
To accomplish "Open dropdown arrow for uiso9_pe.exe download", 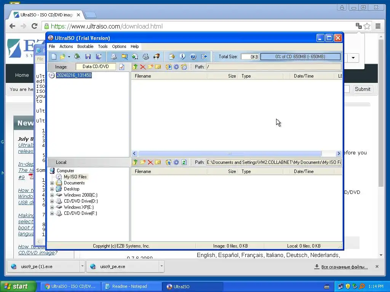I will [161, 267].
